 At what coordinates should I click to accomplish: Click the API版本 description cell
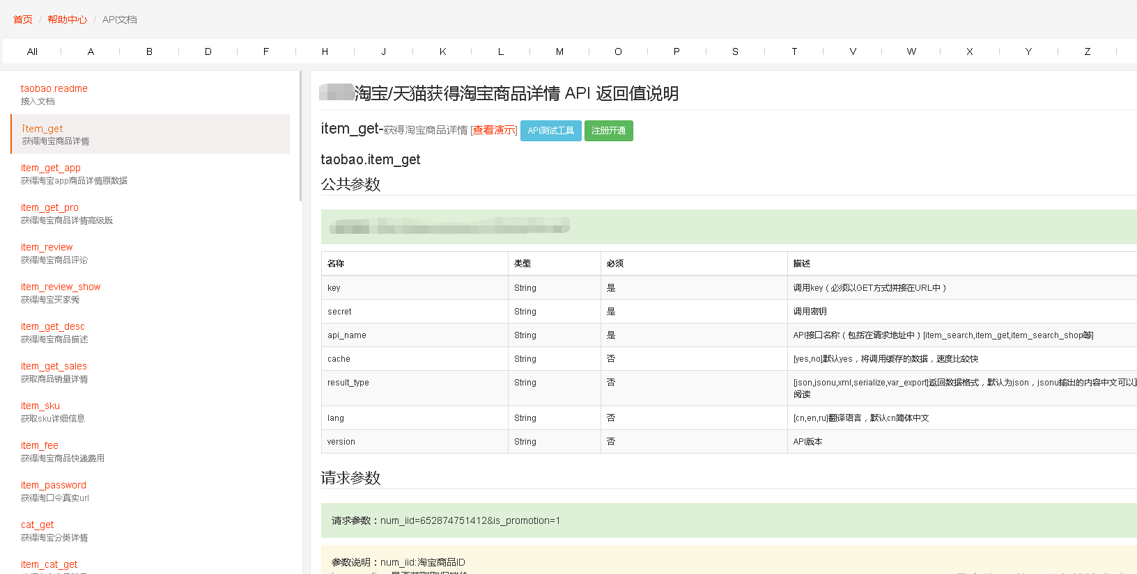[x=962, y=442]
